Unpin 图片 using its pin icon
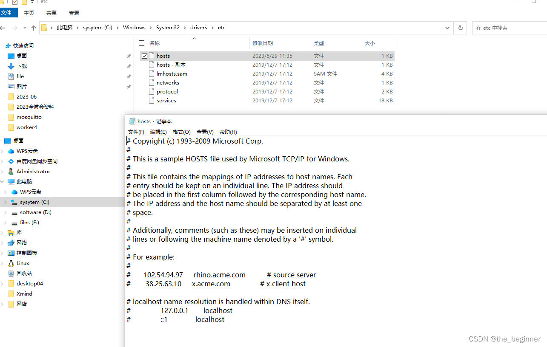 129,87
